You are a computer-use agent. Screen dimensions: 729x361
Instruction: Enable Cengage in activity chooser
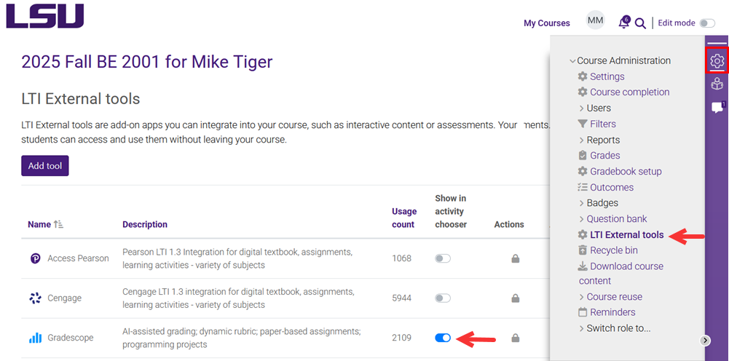[443, 298]
